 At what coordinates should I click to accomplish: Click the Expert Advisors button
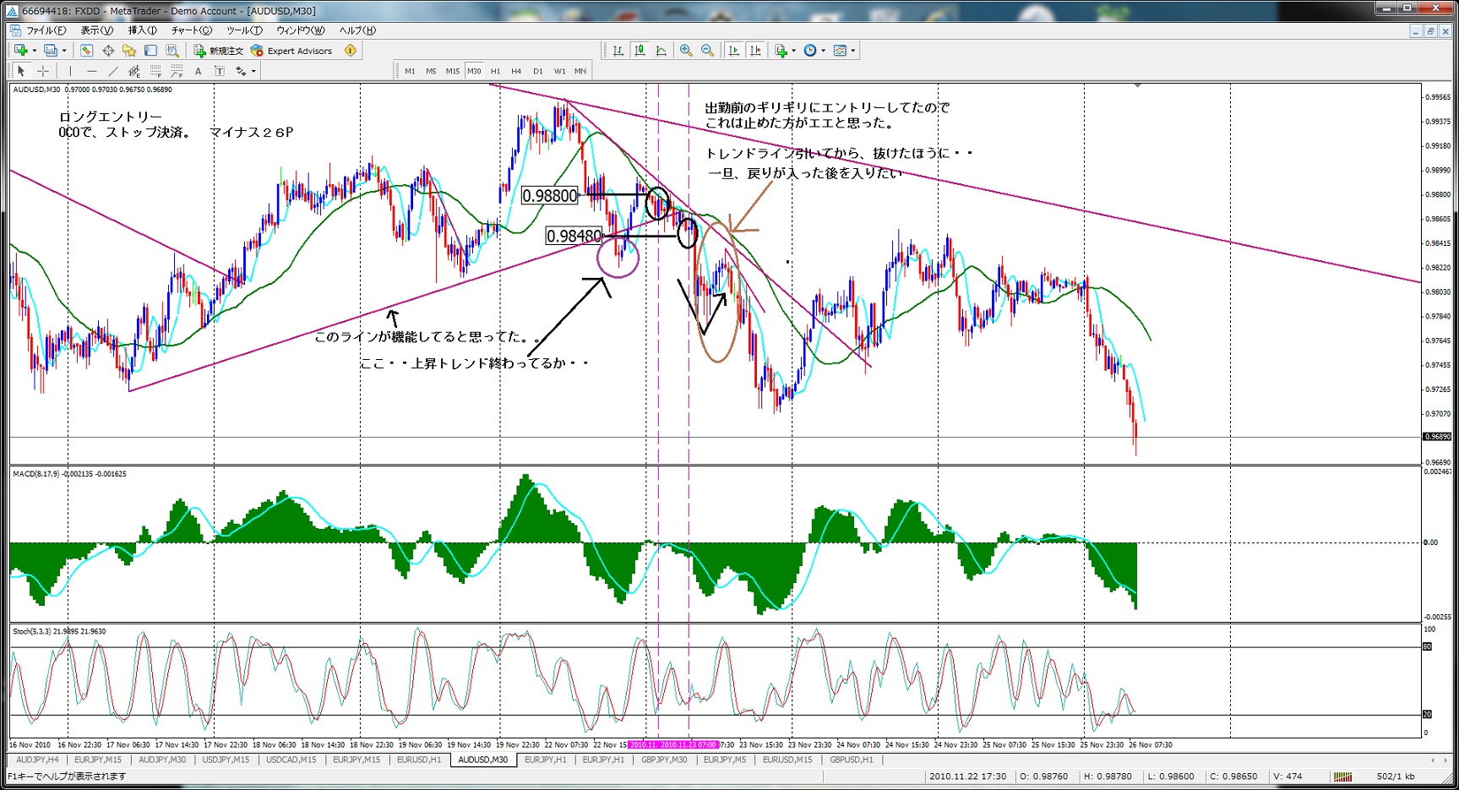[292, 51]
